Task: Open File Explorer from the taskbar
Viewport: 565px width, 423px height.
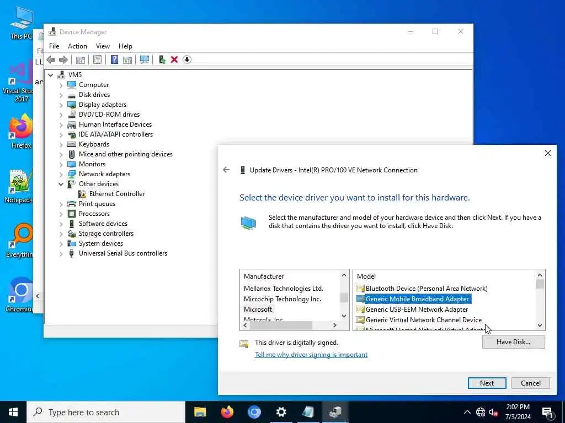Action: pyautogui.click(x=200, y=412)
